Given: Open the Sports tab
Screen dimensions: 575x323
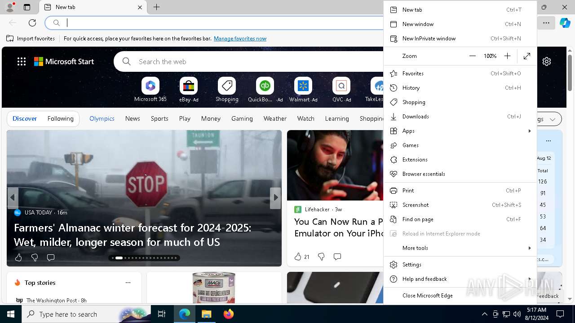Looking at the screenshot, I should 159,118.
